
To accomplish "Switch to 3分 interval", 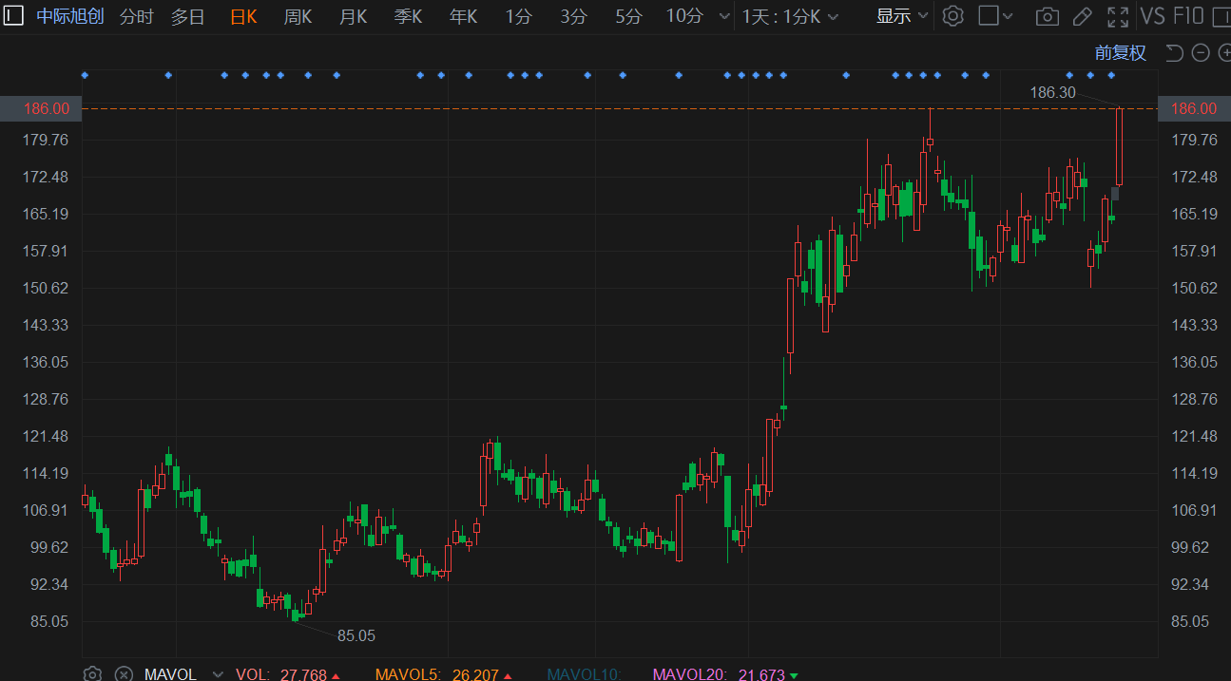I will pos(574,16).
